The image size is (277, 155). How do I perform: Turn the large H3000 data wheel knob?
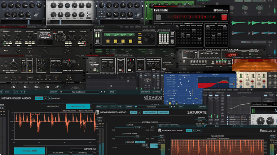pos(149,37)
